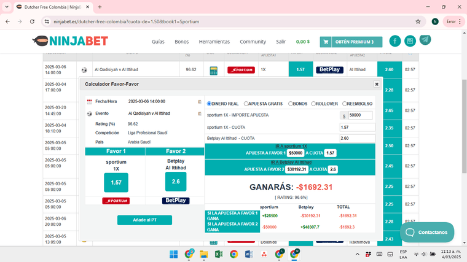Open the Instagram icon in header
467x262 pixels.
tap(410, 40)
